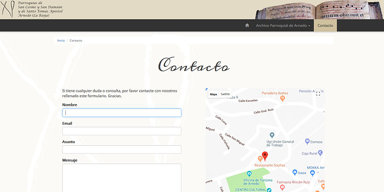Open the MOKKA shop marker
Image resolution: width=384 pixels, height=192 pixels.
[312, 173]
